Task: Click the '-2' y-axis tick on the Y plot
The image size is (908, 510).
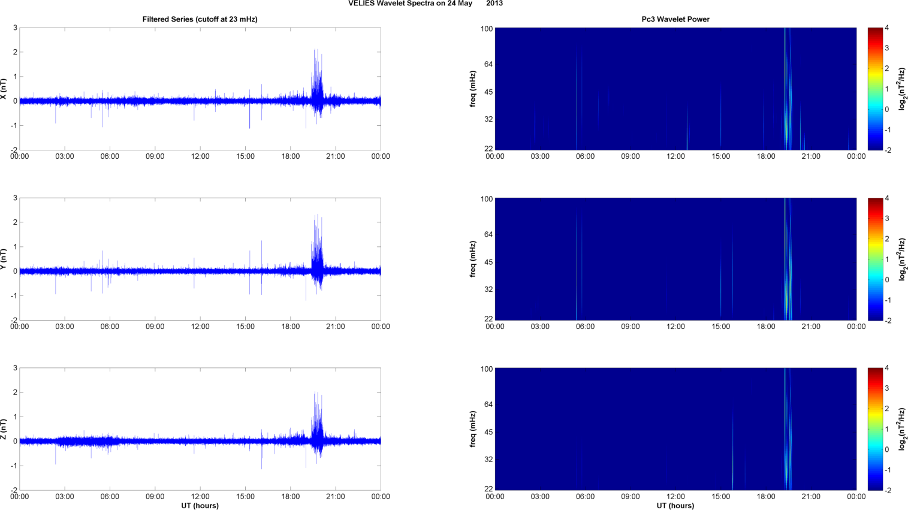Action: [14, 321]
